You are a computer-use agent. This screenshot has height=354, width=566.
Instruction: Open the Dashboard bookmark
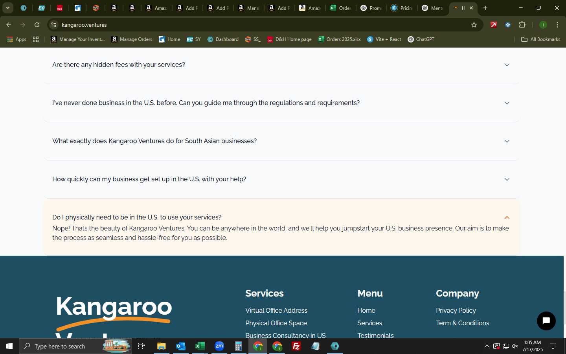(x=223, y=39)
